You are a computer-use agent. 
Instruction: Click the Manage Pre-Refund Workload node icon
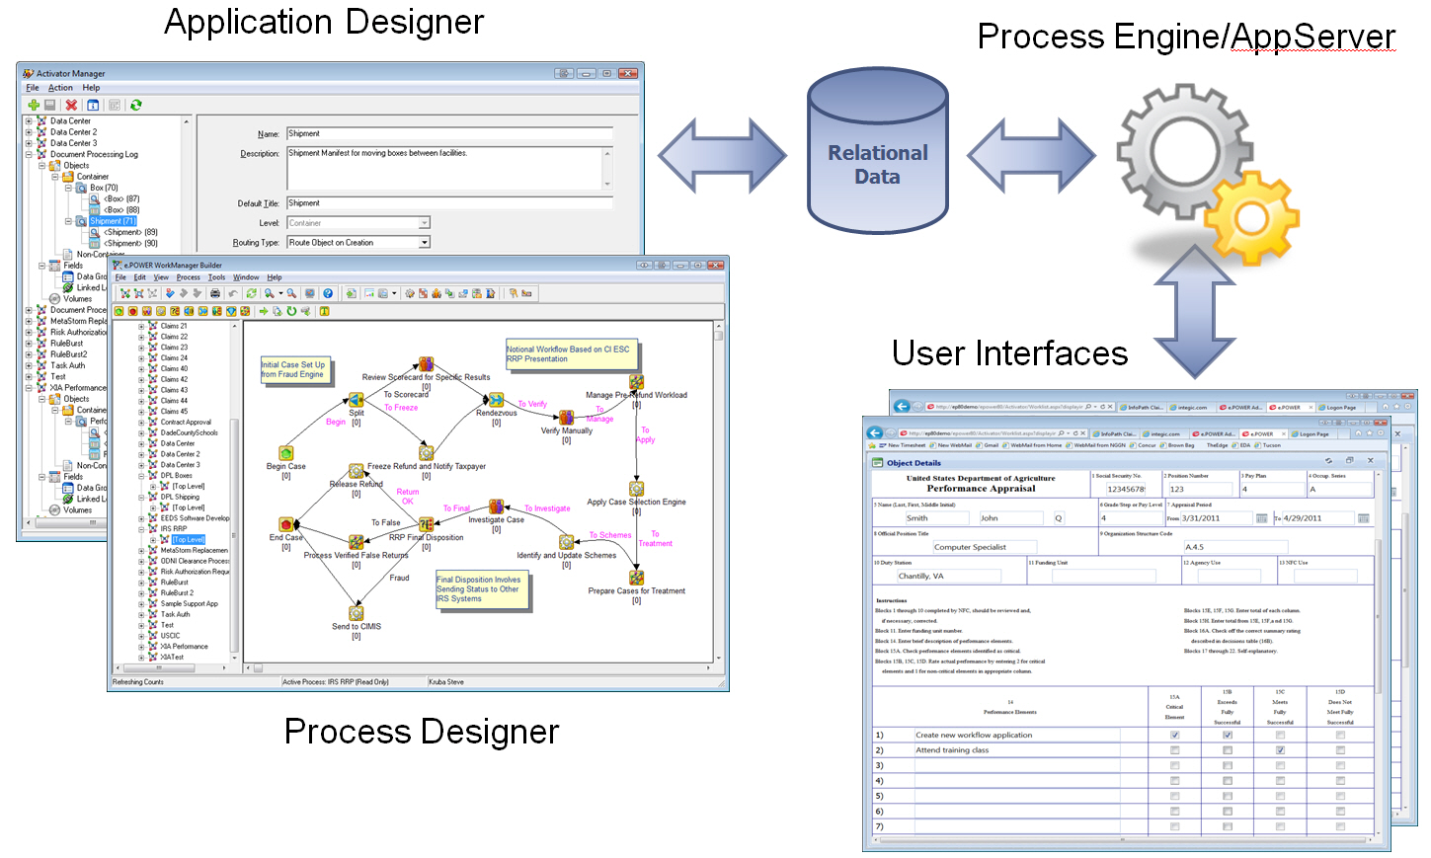coord(637,382)
